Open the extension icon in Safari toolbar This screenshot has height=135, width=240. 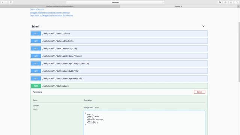[220, 2]
